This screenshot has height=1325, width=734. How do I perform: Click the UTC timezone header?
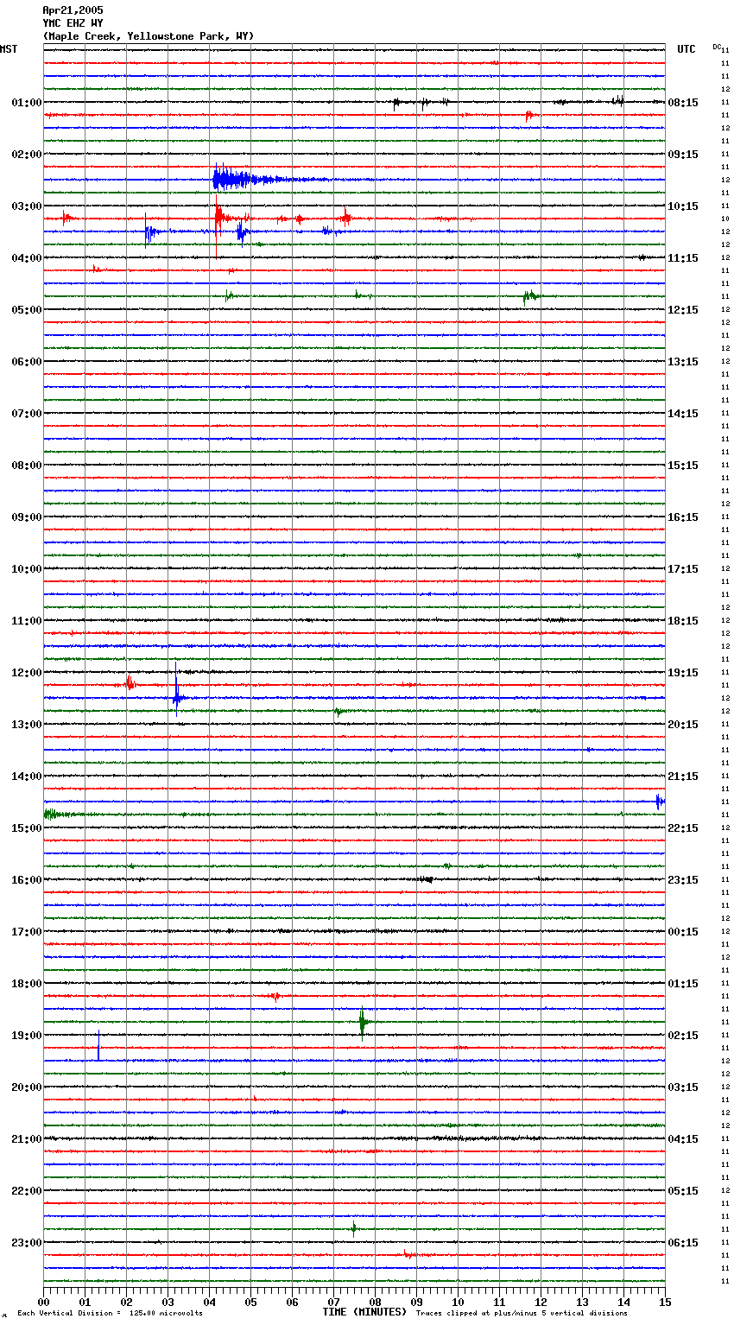click(686, 49)
